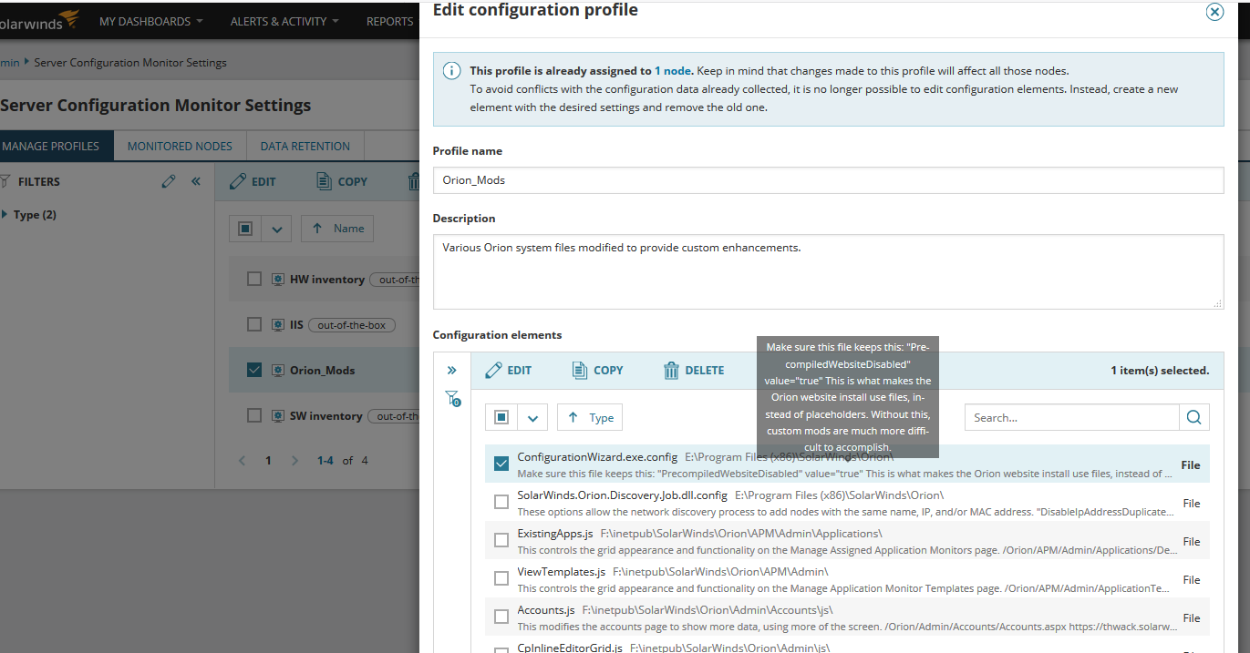This screenshot has height=653, width=1250.
Task: Select the IIS profile name
Action: point(296,324)
